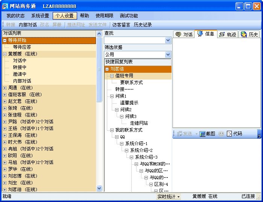The height and width of the screenshot is (202, 263).
Task: Click the 截图 screenshot icon
Action: click(x=202, y=134)
